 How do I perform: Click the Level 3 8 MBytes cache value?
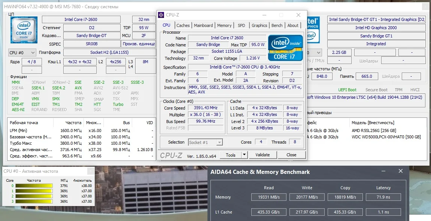[x=264, y=128]
